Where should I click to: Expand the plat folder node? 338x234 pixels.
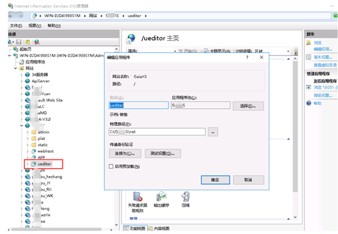(27, 138)
